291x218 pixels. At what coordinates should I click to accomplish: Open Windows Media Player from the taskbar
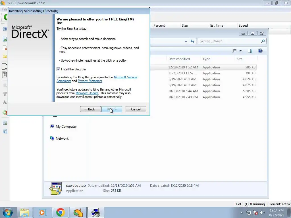(42, 212)
